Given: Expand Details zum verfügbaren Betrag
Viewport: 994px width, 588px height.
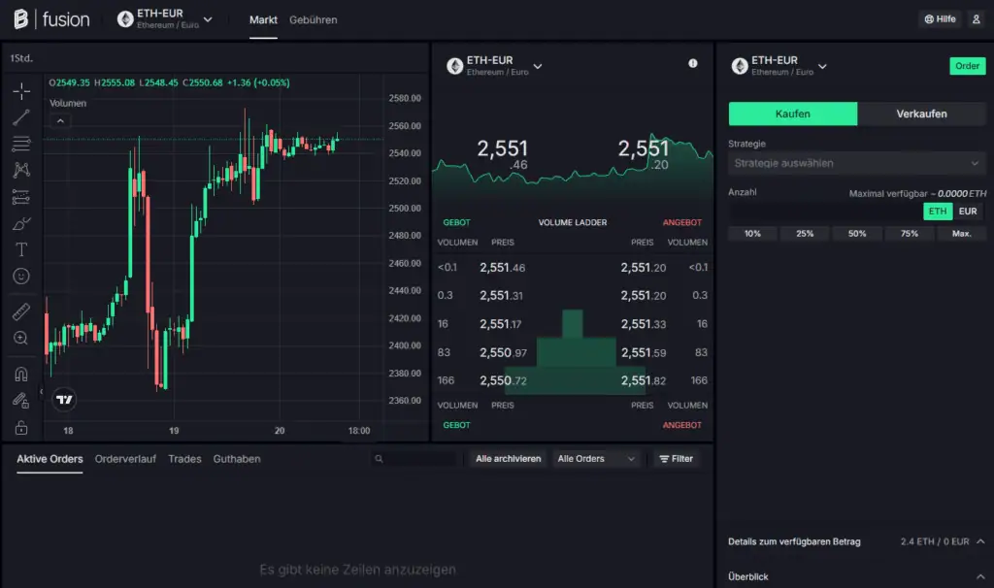Looking at the screenshot, I should [x=980, y=541].
